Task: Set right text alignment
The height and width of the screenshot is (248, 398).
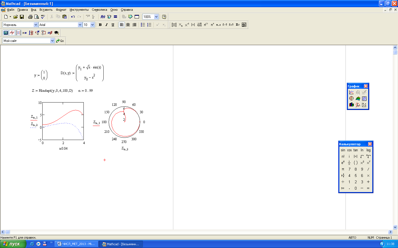Action: click(x=134, y=25)
